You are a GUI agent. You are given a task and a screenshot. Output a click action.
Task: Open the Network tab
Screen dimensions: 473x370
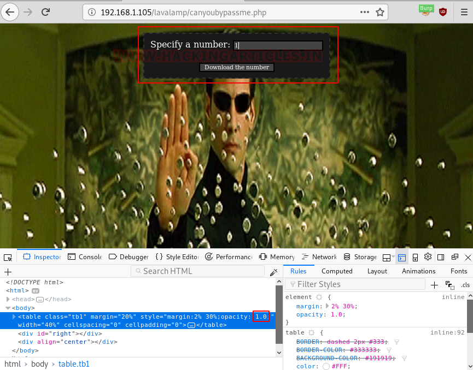coord(319,257)
